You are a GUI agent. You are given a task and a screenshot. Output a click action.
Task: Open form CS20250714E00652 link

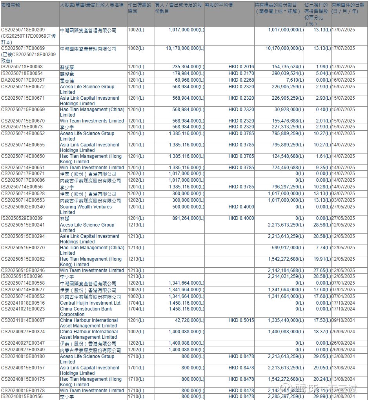[23, 133]
